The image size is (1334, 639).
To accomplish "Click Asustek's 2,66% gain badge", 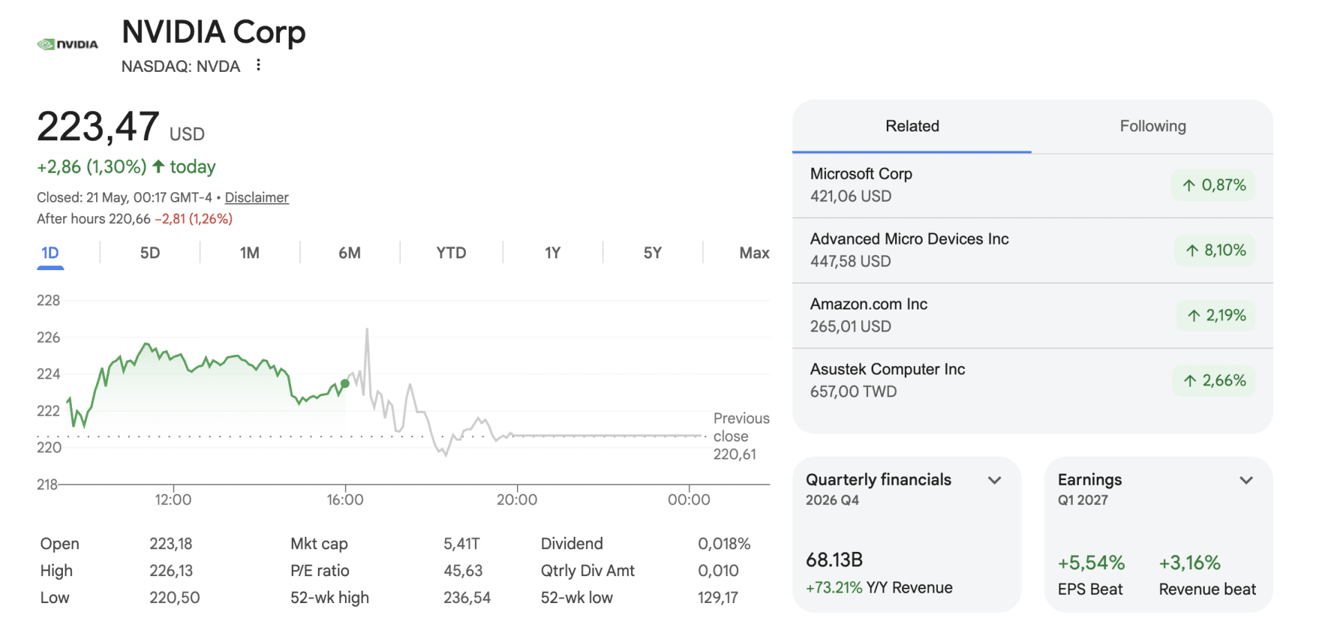I will point(1214,381).
